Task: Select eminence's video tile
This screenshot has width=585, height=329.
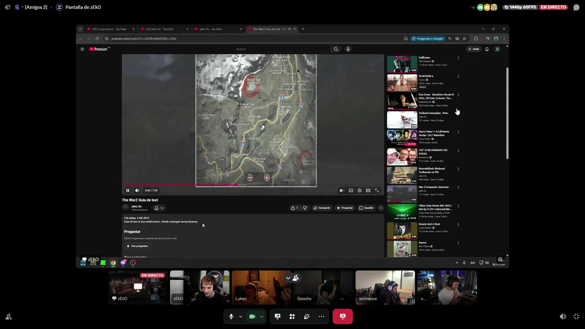Action: click(x=385, y=287)
